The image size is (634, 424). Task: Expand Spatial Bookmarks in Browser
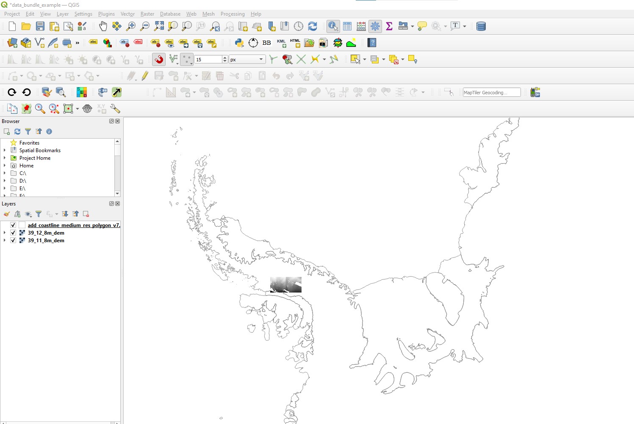(x=5, y=150)
